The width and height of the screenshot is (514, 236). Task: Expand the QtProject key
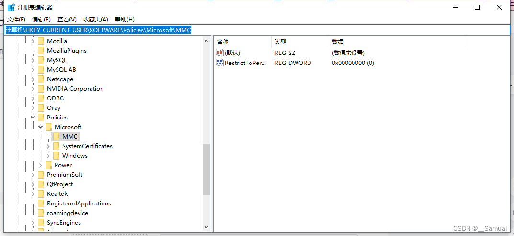click(33, 184)
